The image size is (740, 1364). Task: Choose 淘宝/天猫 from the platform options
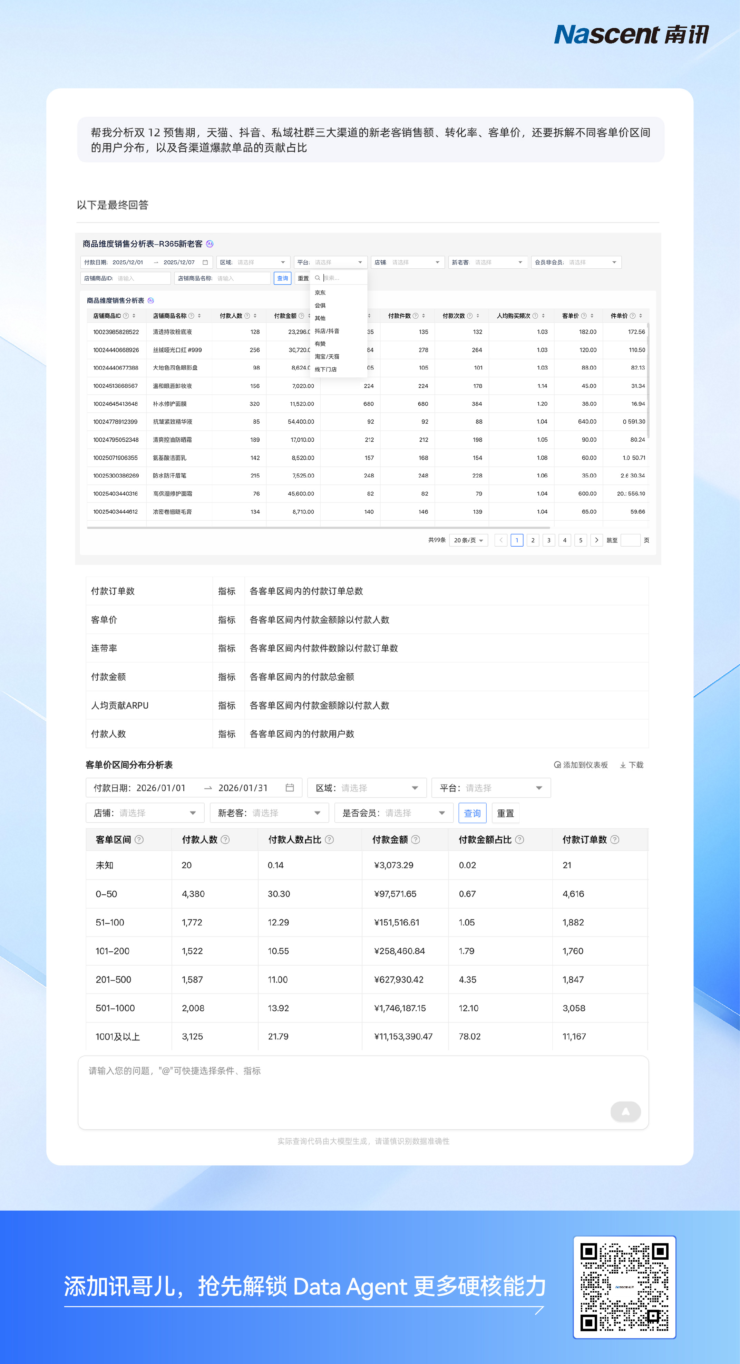(x=327, y=356)
